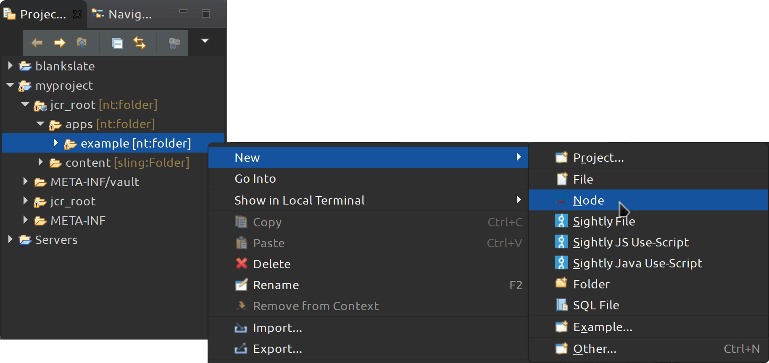Click the new File page icon
The height and width of the screenshot is (363, 769).
562,179
